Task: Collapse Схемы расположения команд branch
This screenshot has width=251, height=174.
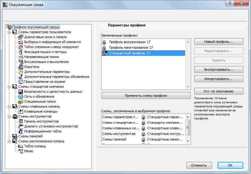Action: pyautogui.click(x=9, y=141)
